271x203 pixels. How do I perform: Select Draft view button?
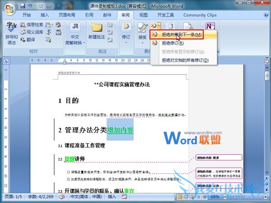205,197
